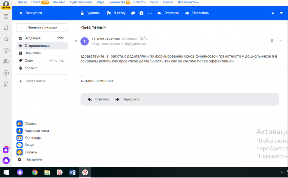
Task: Go to next message with down arrow
Action: pos(281,13)
